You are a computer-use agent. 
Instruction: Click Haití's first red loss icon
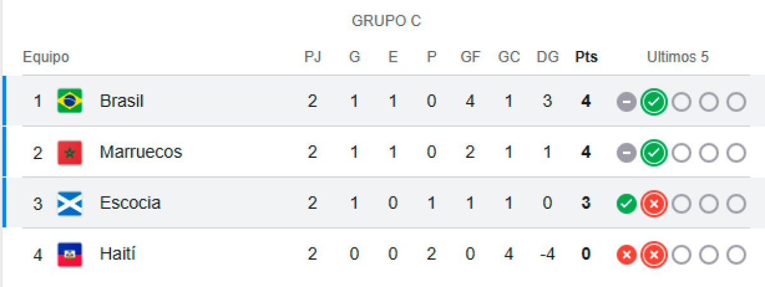(627, 255)
